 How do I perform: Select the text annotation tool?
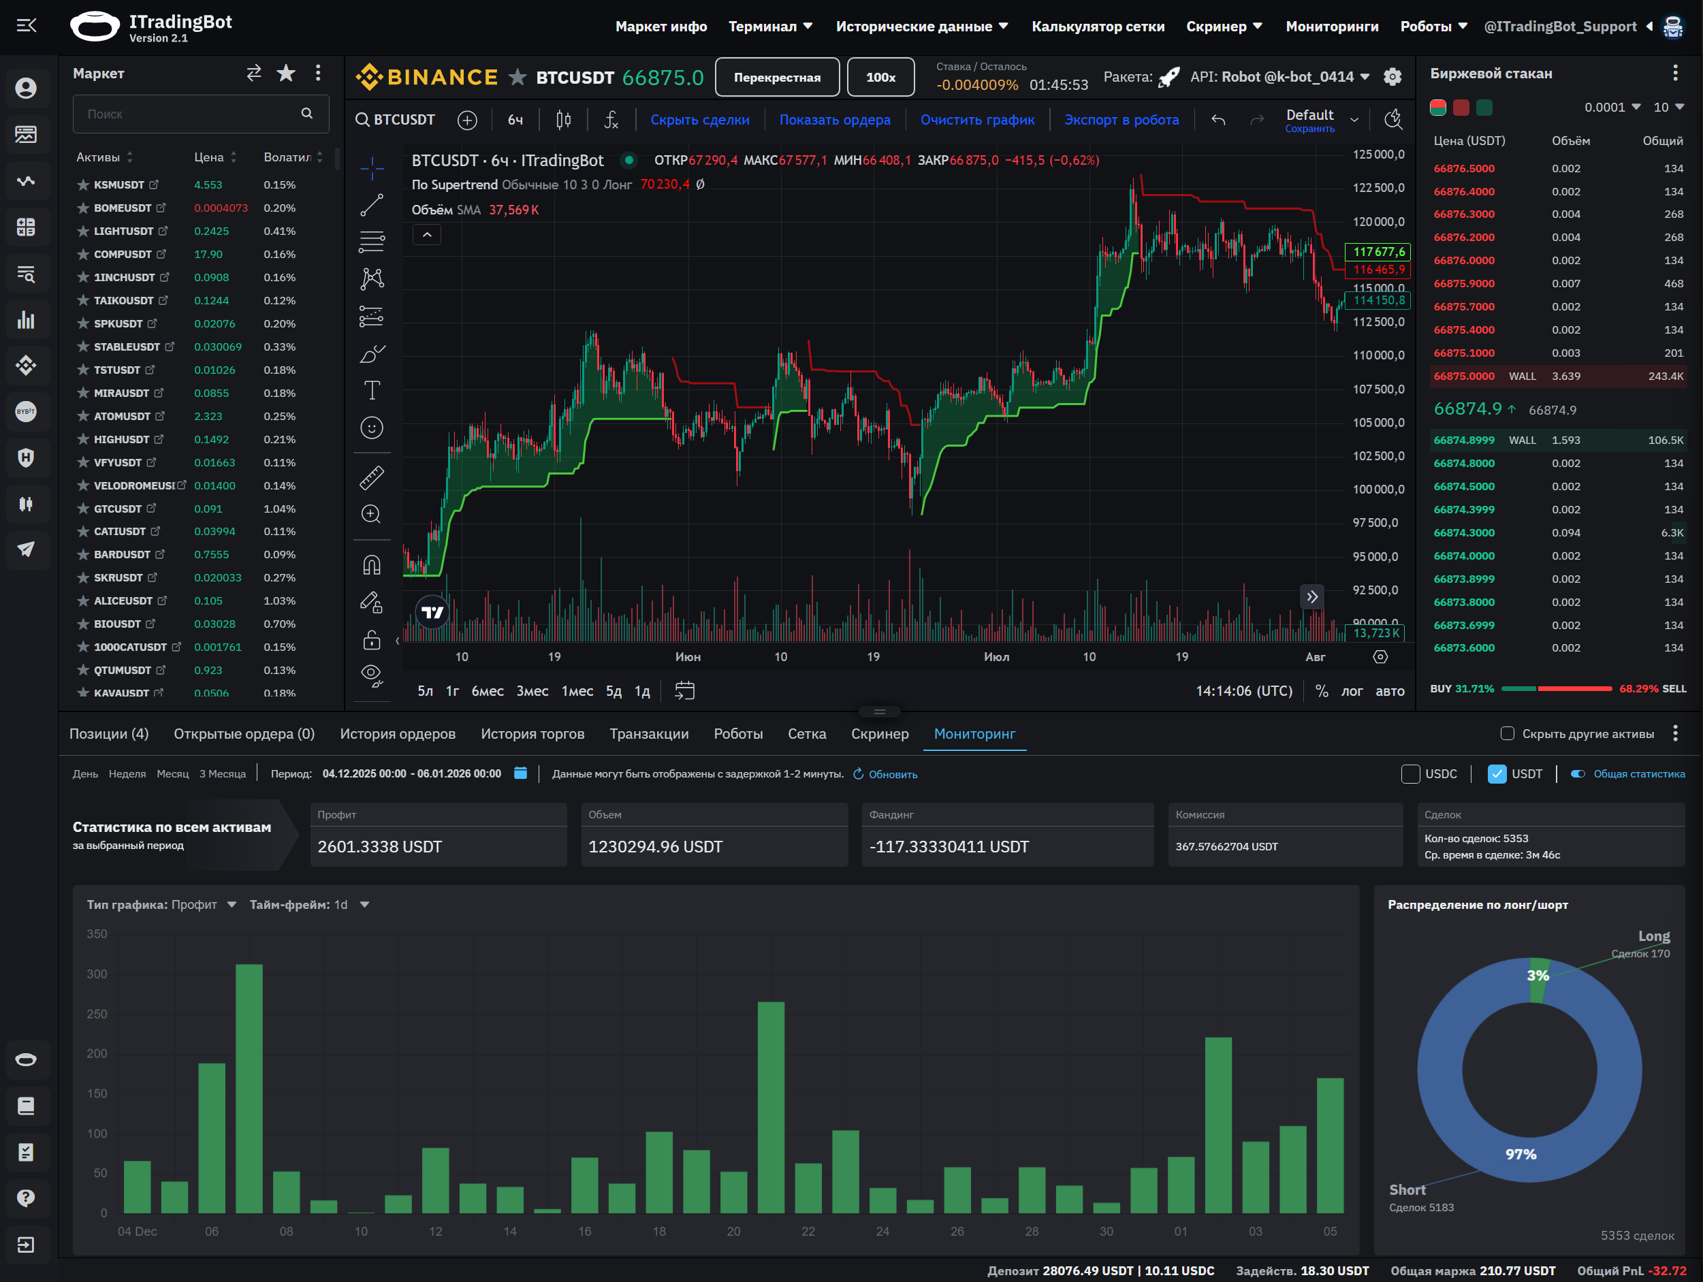tap(372, 389)
